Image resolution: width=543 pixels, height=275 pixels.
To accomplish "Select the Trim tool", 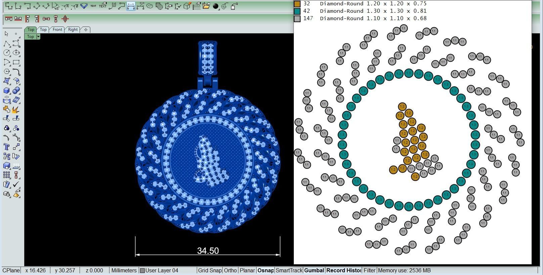I will coord(6,119).
